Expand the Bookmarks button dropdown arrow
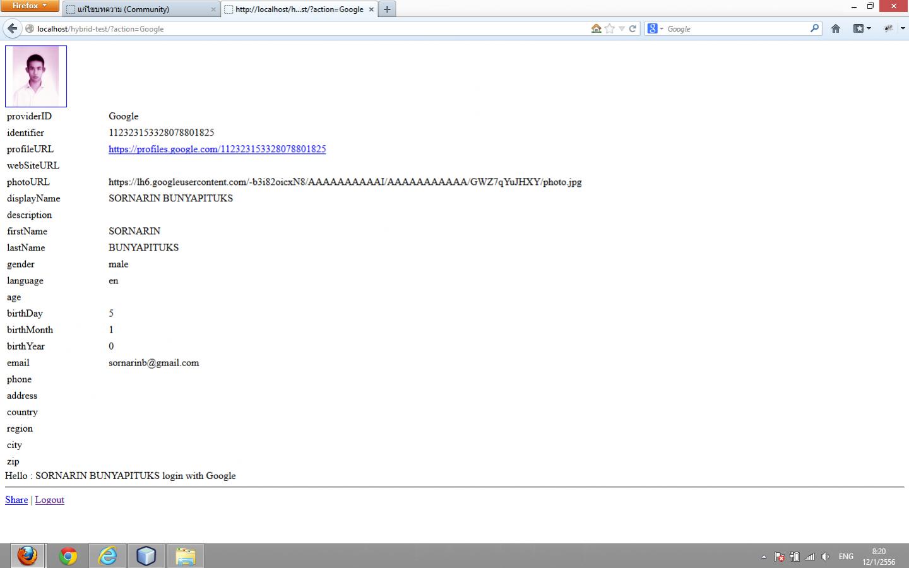This screenshot has width=909, height=568. [x=869, y=28]
